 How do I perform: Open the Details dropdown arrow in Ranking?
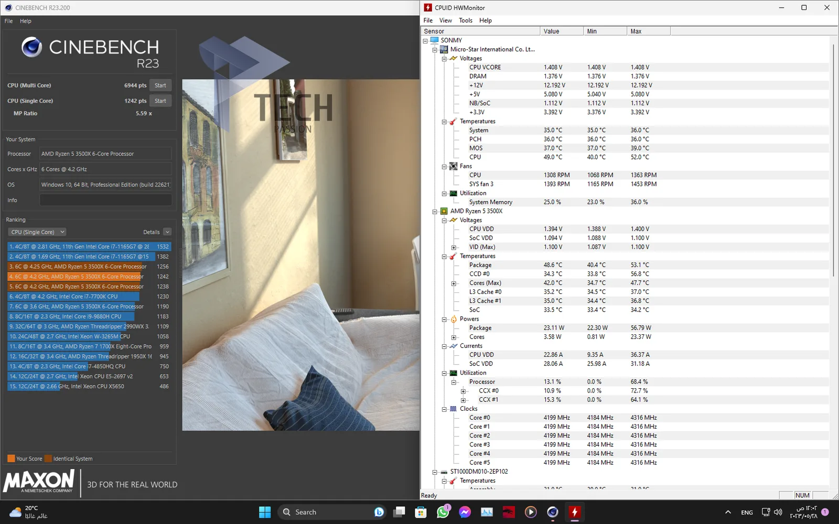[x=167, y=232]
